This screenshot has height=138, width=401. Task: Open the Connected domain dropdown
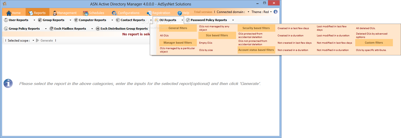pyautogui.click(x=248, y=12)
